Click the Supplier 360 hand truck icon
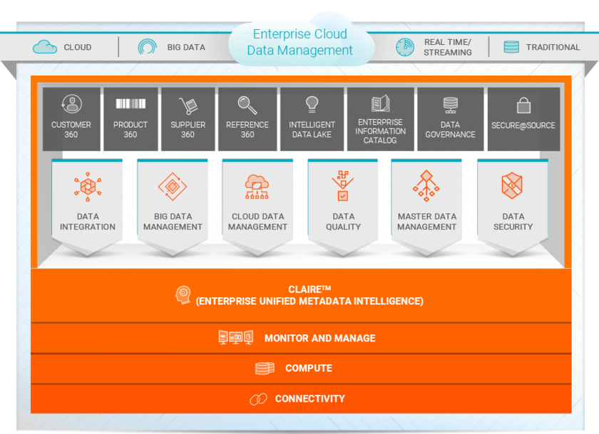599x434 pixels. [x=188, y=105]
